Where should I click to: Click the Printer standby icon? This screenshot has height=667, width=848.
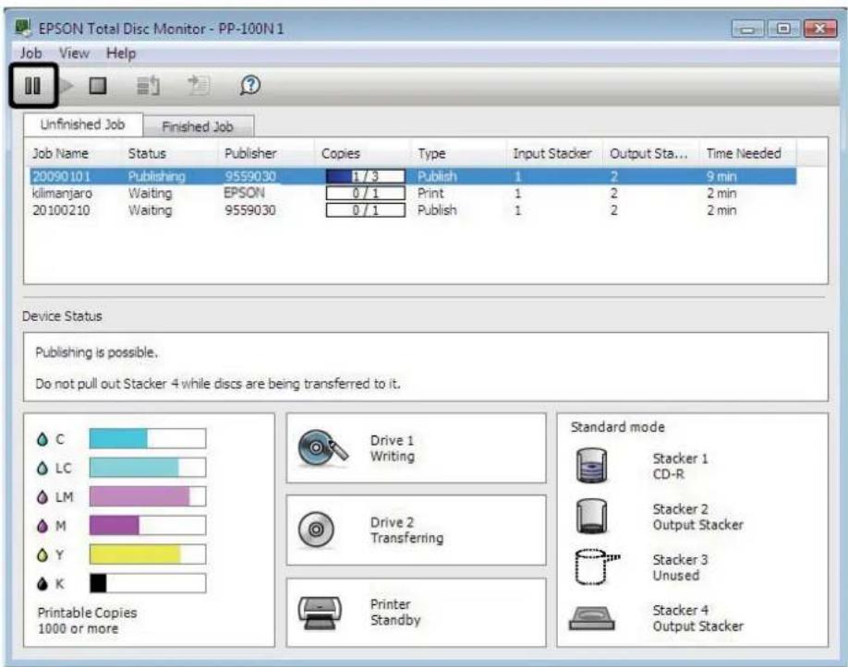tap(320, 613)
